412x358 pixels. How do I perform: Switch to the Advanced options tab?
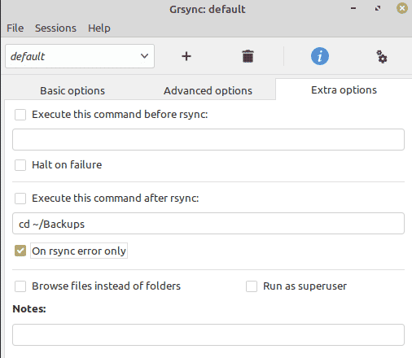tap(208, 90)
